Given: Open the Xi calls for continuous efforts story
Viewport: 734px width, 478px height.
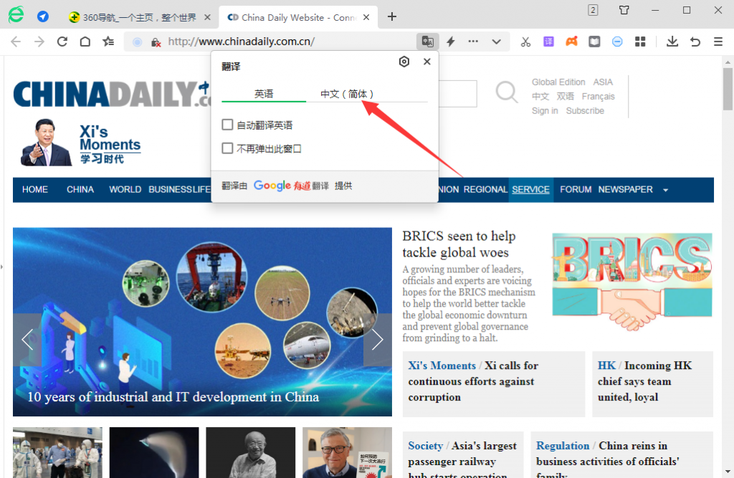Looking at the screenshot, I should coord(473,381).
